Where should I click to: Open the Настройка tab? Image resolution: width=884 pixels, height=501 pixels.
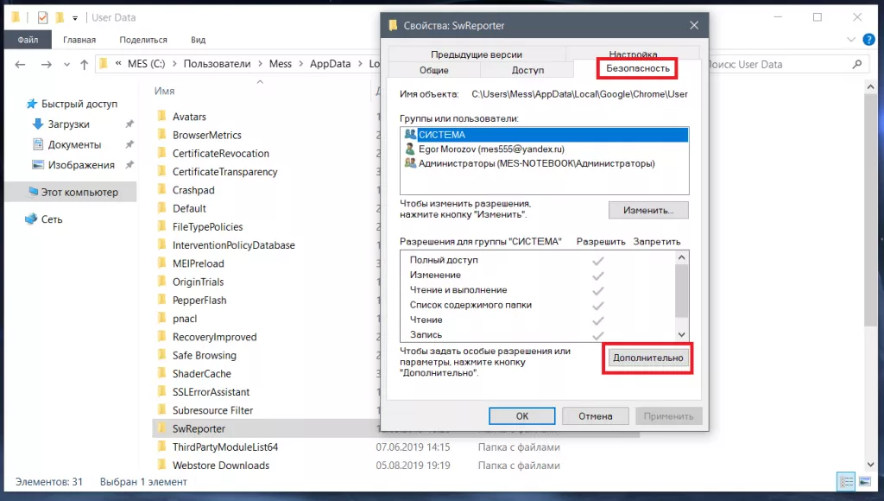click(x=633, y=53)
